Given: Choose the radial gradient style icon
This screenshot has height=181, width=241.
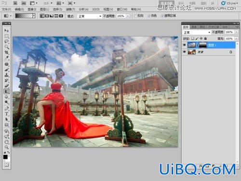Looking at the screenshot, I should (47, 16).
